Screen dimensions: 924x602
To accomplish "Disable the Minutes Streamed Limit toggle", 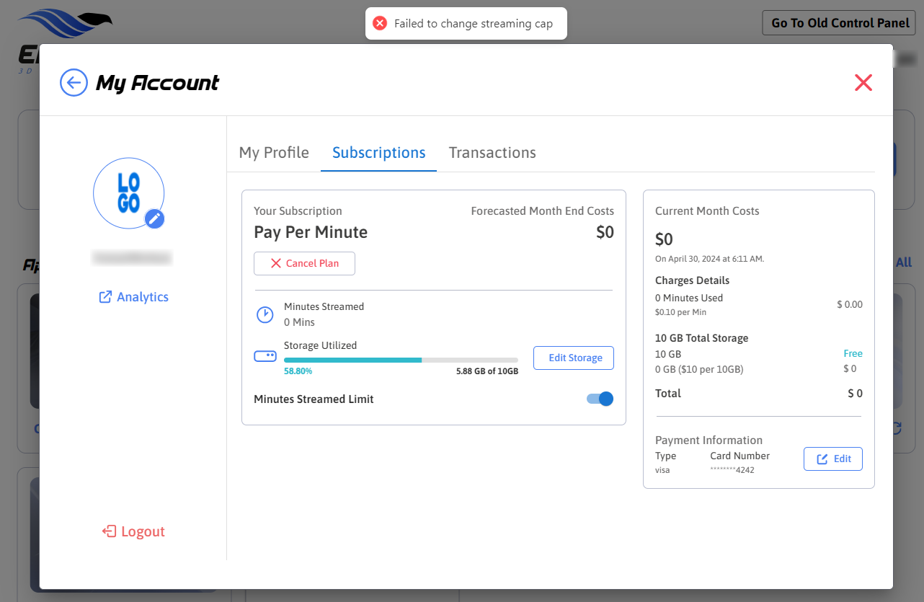I will [x=600, y=399].
